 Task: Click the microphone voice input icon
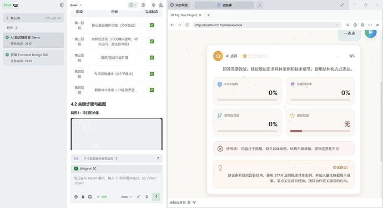[x=147, y=197]
